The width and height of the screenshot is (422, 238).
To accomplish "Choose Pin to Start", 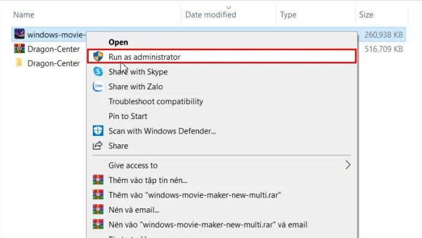I will (128, 116).
